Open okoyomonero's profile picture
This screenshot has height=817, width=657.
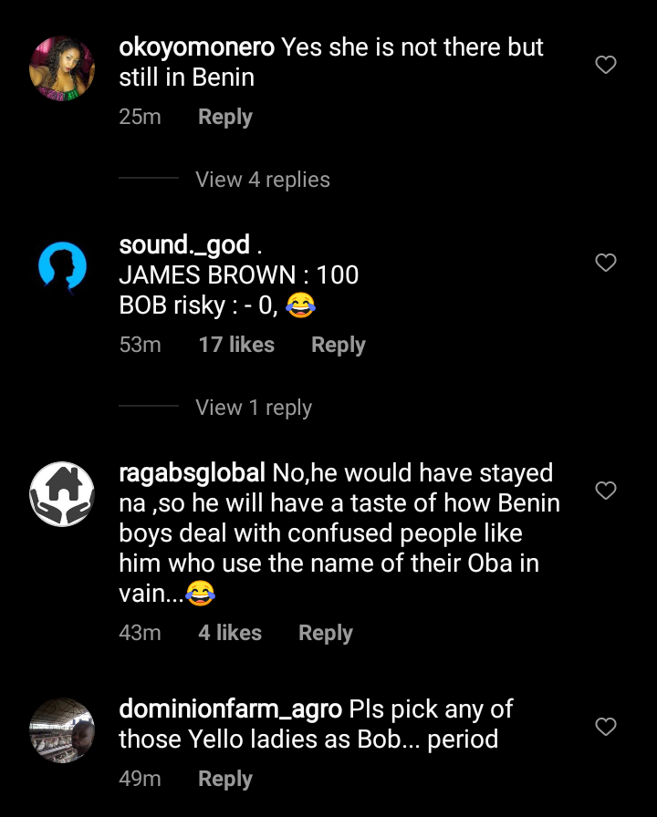62,68
